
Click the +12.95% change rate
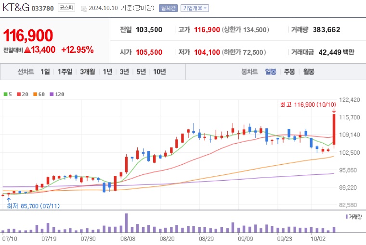[x=77, y=49]
